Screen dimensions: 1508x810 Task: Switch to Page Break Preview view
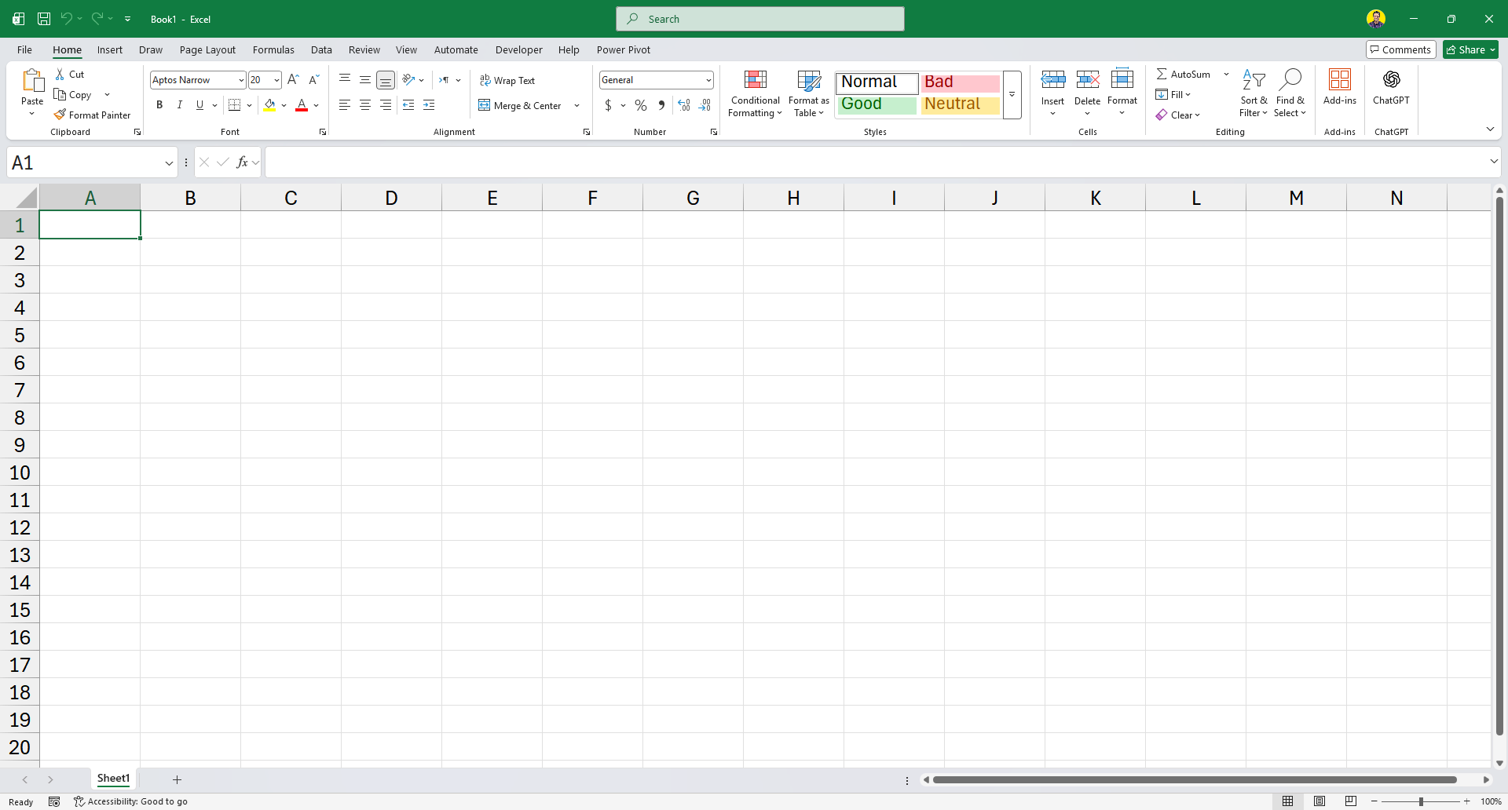[x=1351, y=801]
